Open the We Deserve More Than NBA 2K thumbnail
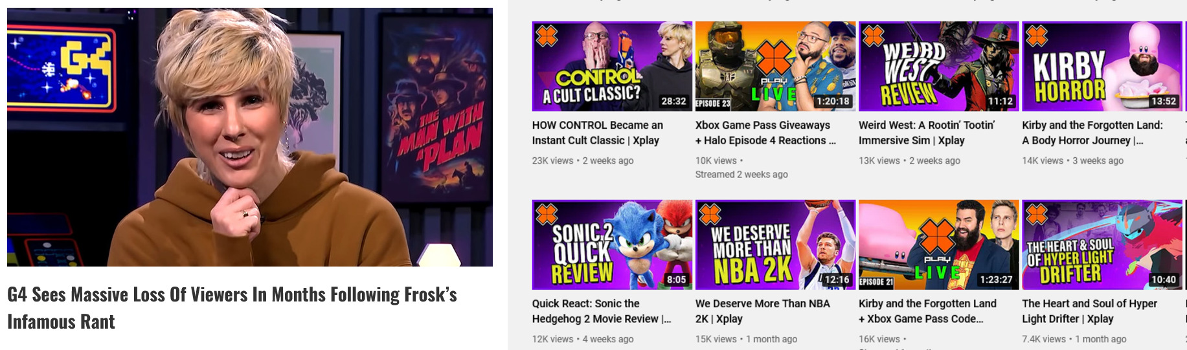 [x=775, y=245]
